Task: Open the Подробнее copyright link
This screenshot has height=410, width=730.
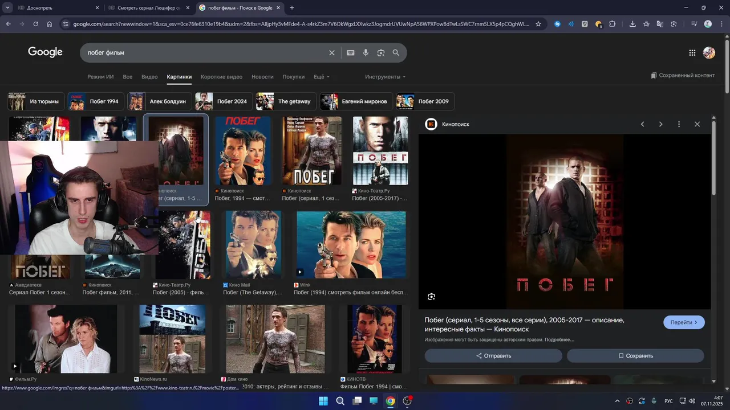Action: (559, 340)
